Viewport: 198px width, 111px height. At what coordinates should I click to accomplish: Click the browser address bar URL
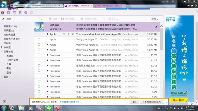click(x=33, y=5)
